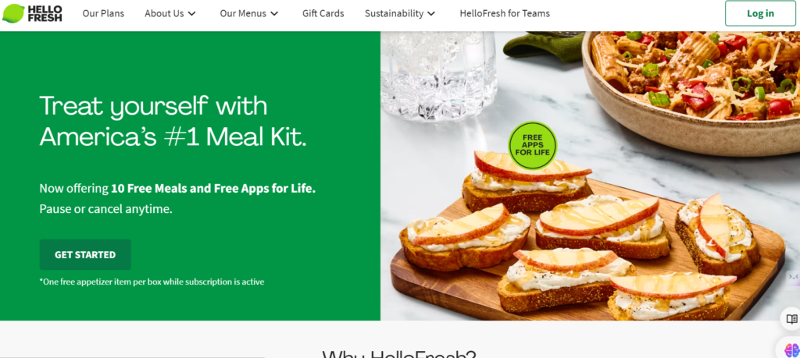Click the Why HelloFresh? heading
The height and width of the screenshot is (358, 800).
(x=399, y=354)
